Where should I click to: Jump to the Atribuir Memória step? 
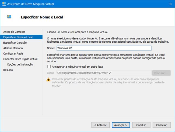pyautogui.click(x=13, y=48)
